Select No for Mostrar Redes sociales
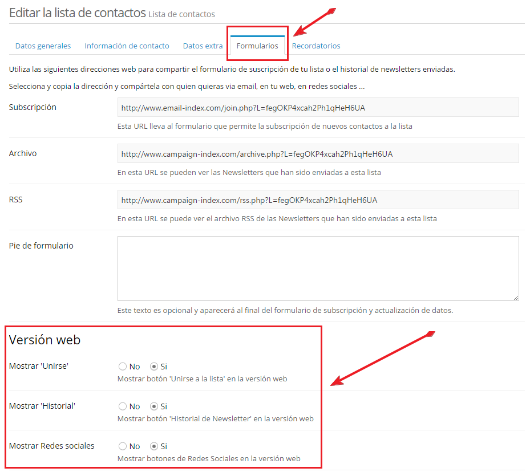The image size is (530, 472). tap(123, 446)
